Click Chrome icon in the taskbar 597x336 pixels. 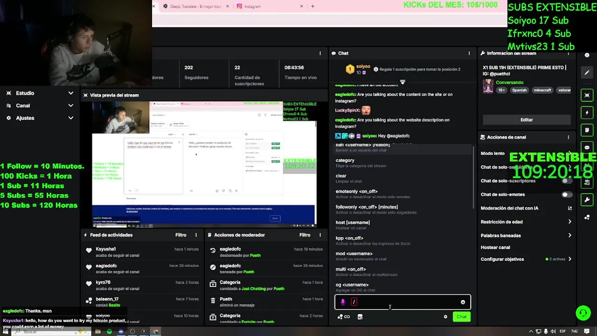tap(156, 332)
